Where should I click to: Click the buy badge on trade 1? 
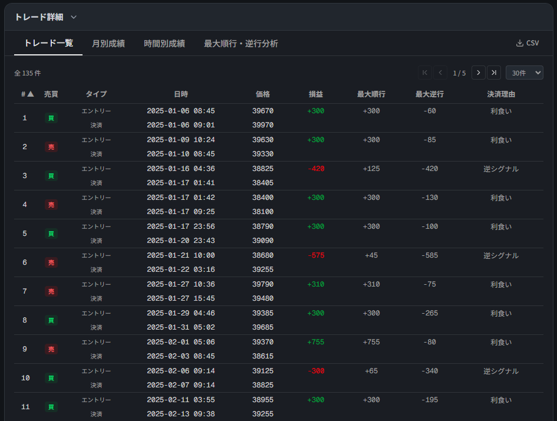click(51, 118)
